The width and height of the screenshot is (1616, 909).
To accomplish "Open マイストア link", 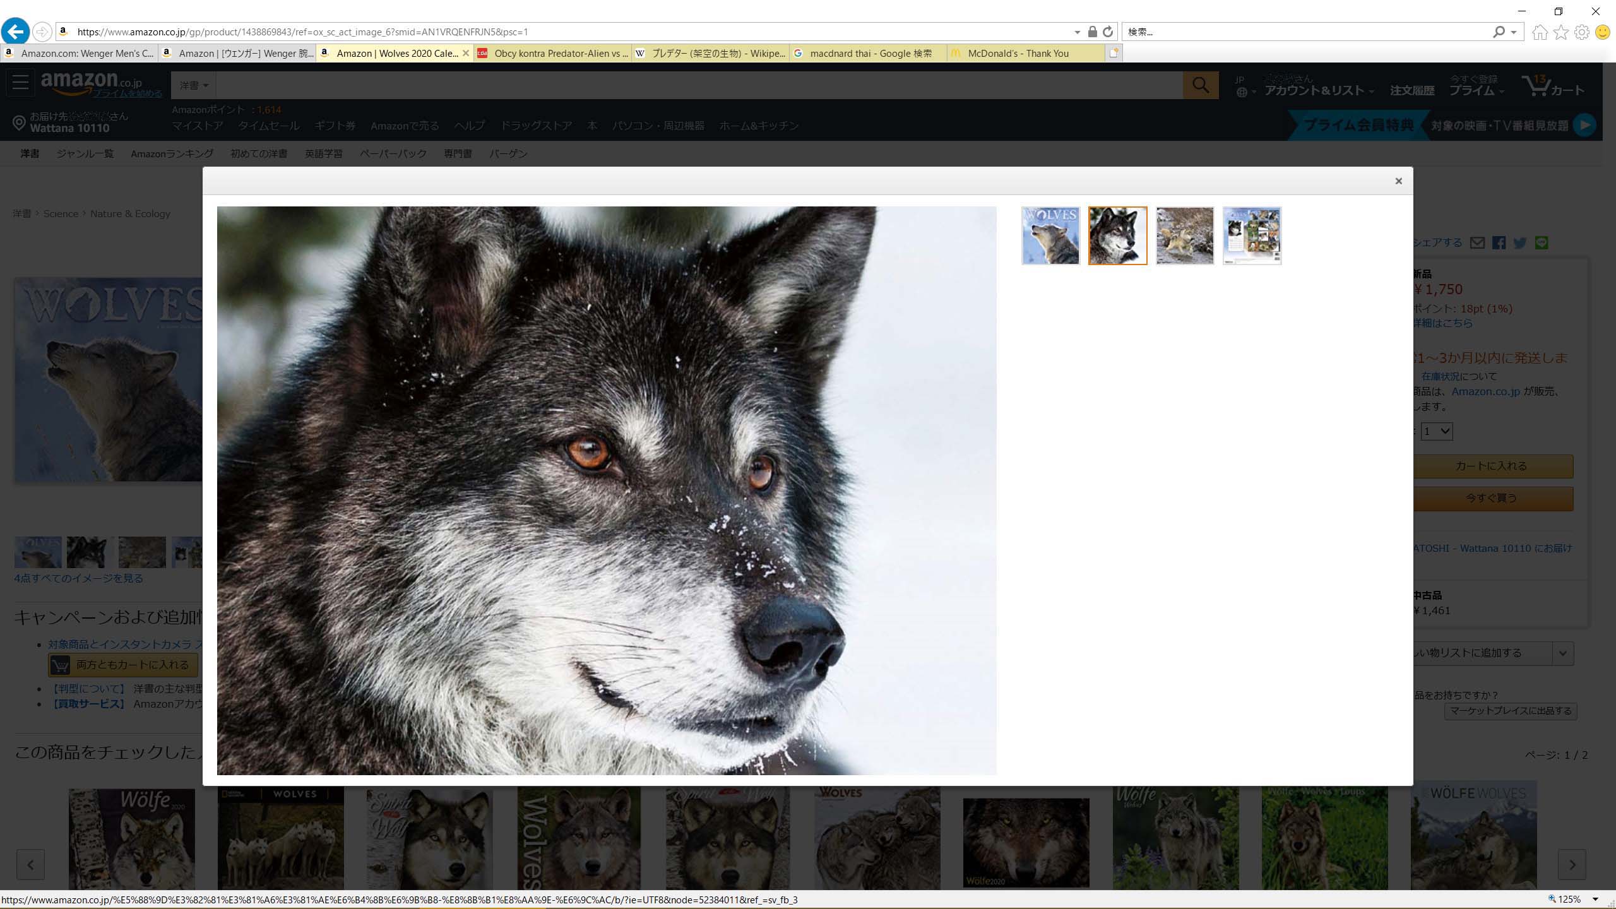I will [x=198, y=126].
